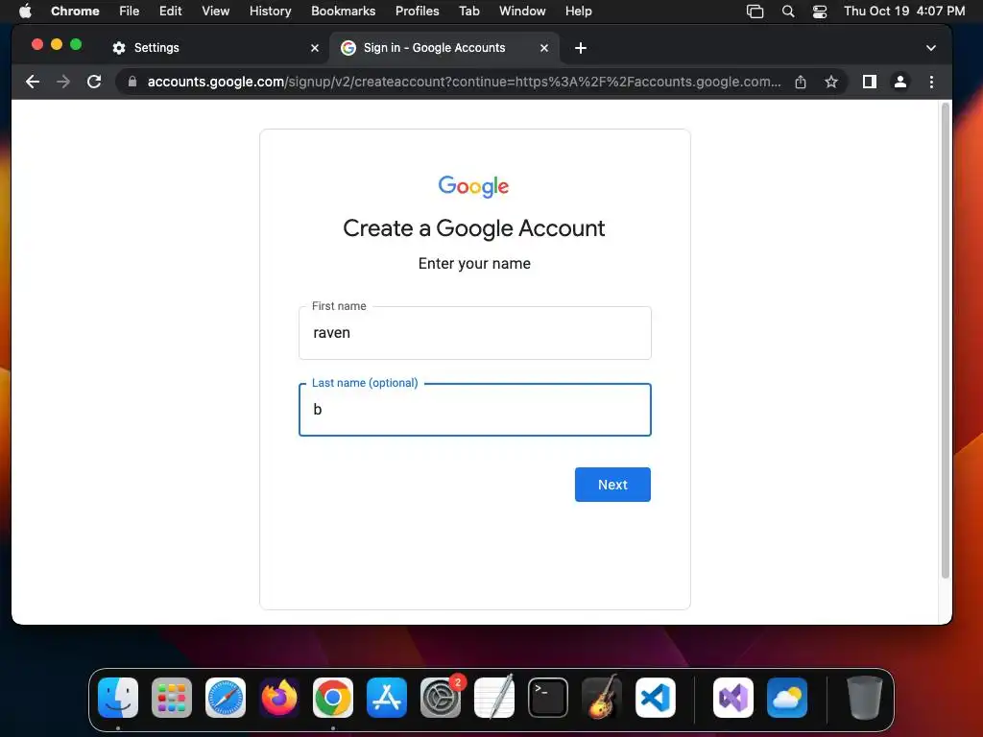Viewport: 983px width, 737px height.
Task: Click the blue Next button
Action: click(612, 485)
